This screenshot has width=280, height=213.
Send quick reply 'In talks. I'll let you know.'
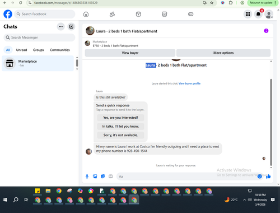coord(120,126)
